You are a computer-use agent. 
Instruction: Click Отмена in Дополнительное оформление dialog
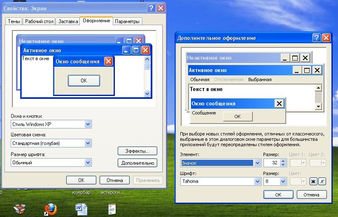tap(312, 195)
